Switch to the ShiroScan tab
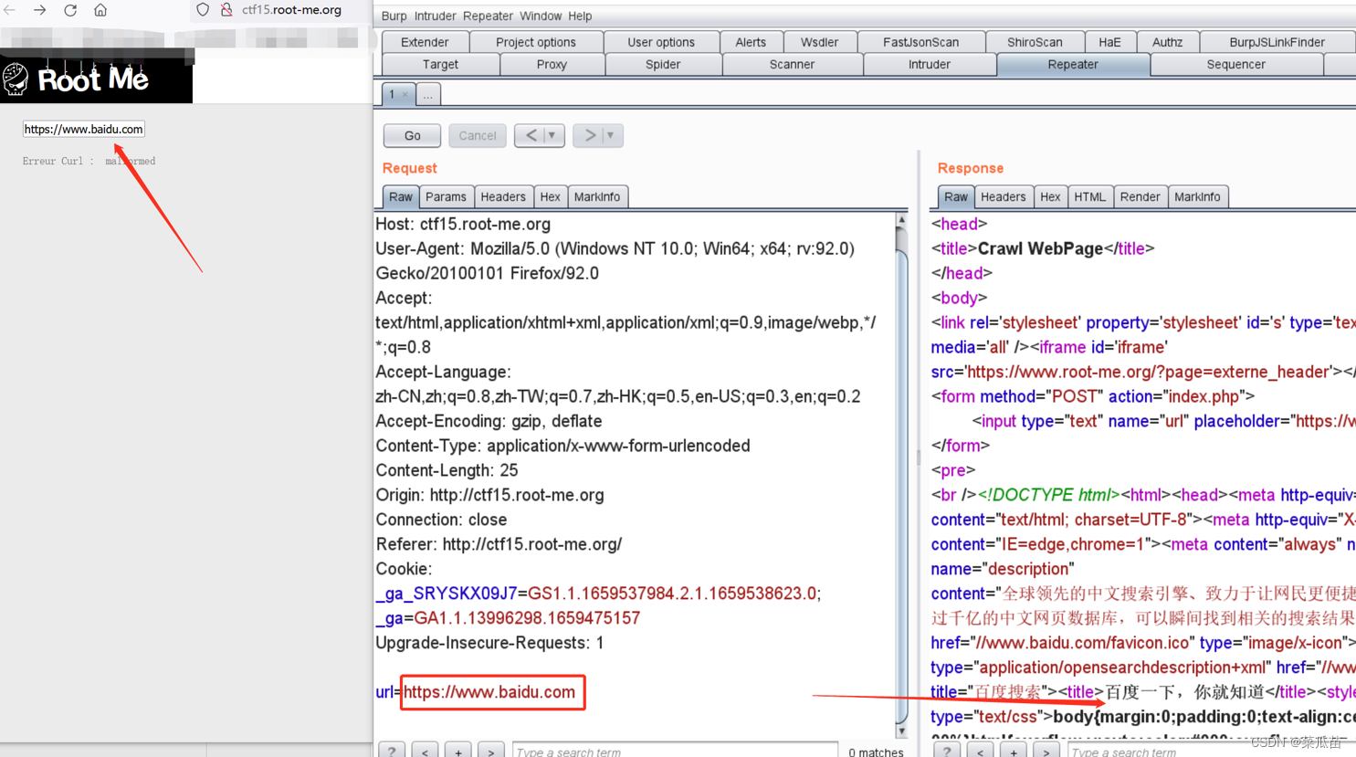This screenshot has height=757, width=1356. [x=1035, y=42]
